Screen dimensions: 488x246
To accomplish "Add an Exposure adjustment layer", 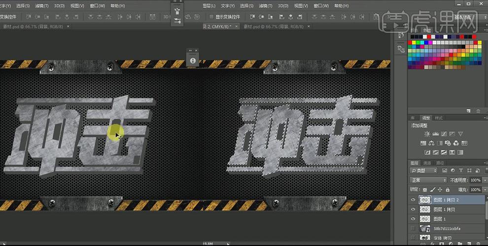I will (452, 134).
